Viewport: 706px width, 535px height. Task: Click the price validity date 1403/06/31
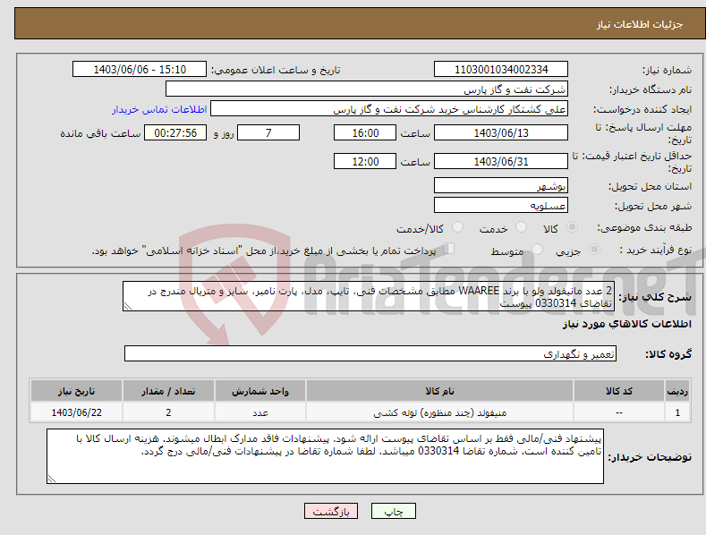click(501, 161)
